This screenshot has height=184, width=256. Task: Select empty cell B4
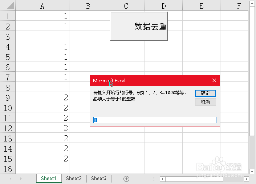click(x=88, y=47)
